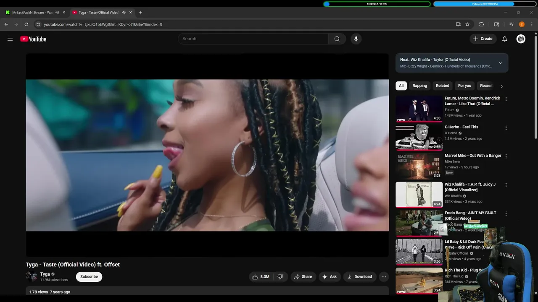The height and width of the screenshot is (302, 538).
Task: Like the video (8.3M)
Action: point(261,277)
